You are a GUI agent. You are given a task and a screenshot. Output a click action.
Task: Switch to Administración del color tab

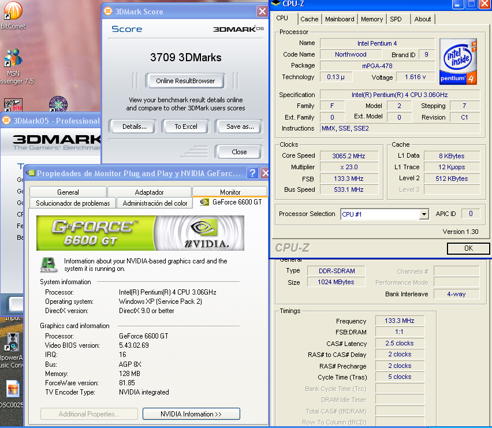pyautogui.click(x=155, y=203)
